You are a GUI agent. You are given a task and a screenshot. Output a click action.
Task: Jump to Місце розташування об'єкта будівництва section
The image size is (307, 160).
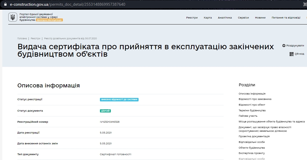pyautogui.click(x=272, y=122)
